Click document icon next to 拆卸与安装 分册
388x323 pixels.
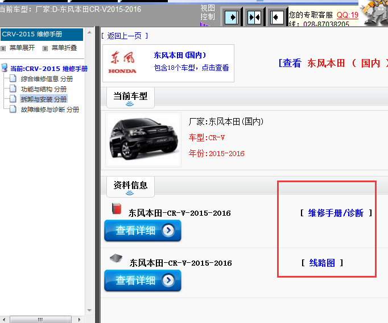pyautogui.click(x=13, y=99)
